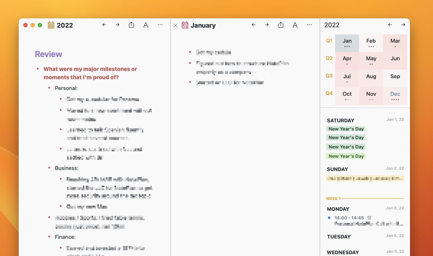Click the Jan 1, 22 date label
433x256 pixels.
(x=395, y=119)
